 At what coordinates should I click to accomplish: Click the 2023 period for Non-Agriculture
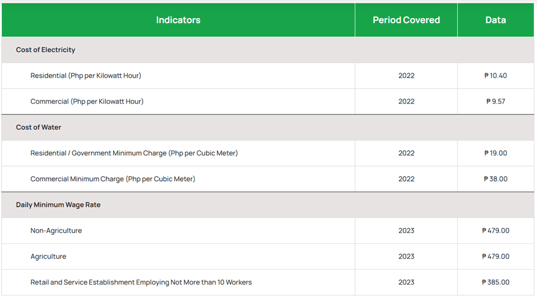(406, 231)
